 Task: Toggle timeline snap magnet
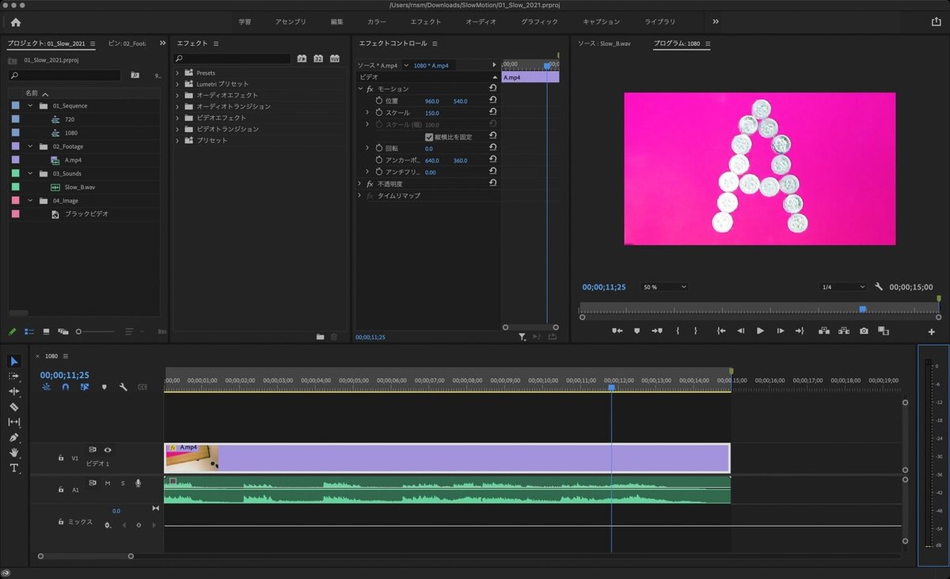point(65,388)
